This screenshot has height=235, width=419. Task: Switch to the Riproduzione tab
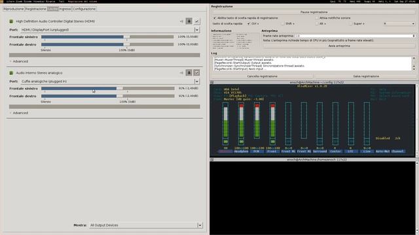coord(14,8)
